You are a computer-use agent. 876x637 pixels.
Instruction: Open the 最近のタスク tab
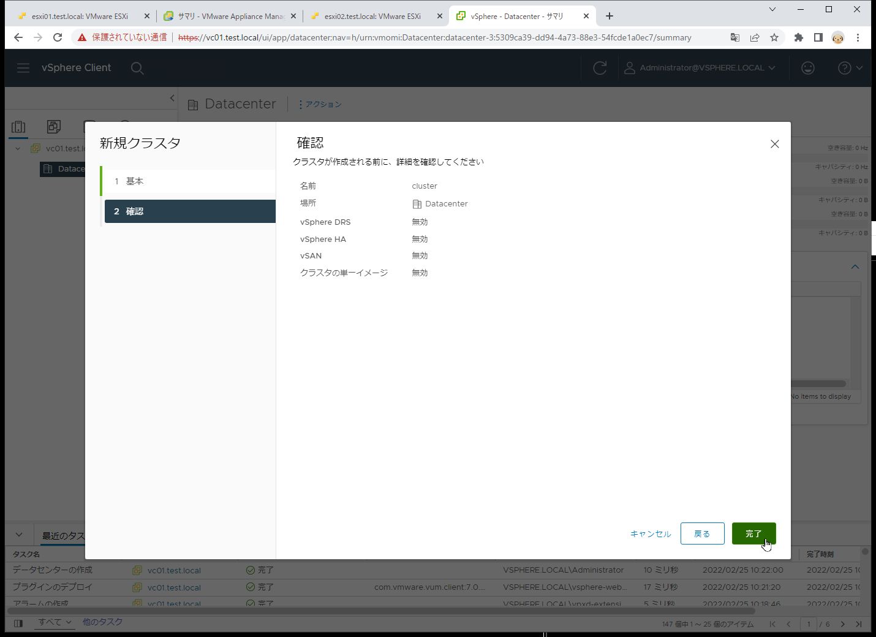tap(63, 536)
